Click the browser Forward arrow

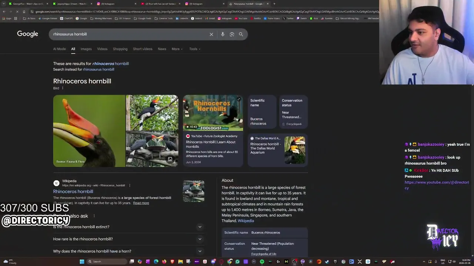click(10, 11)
